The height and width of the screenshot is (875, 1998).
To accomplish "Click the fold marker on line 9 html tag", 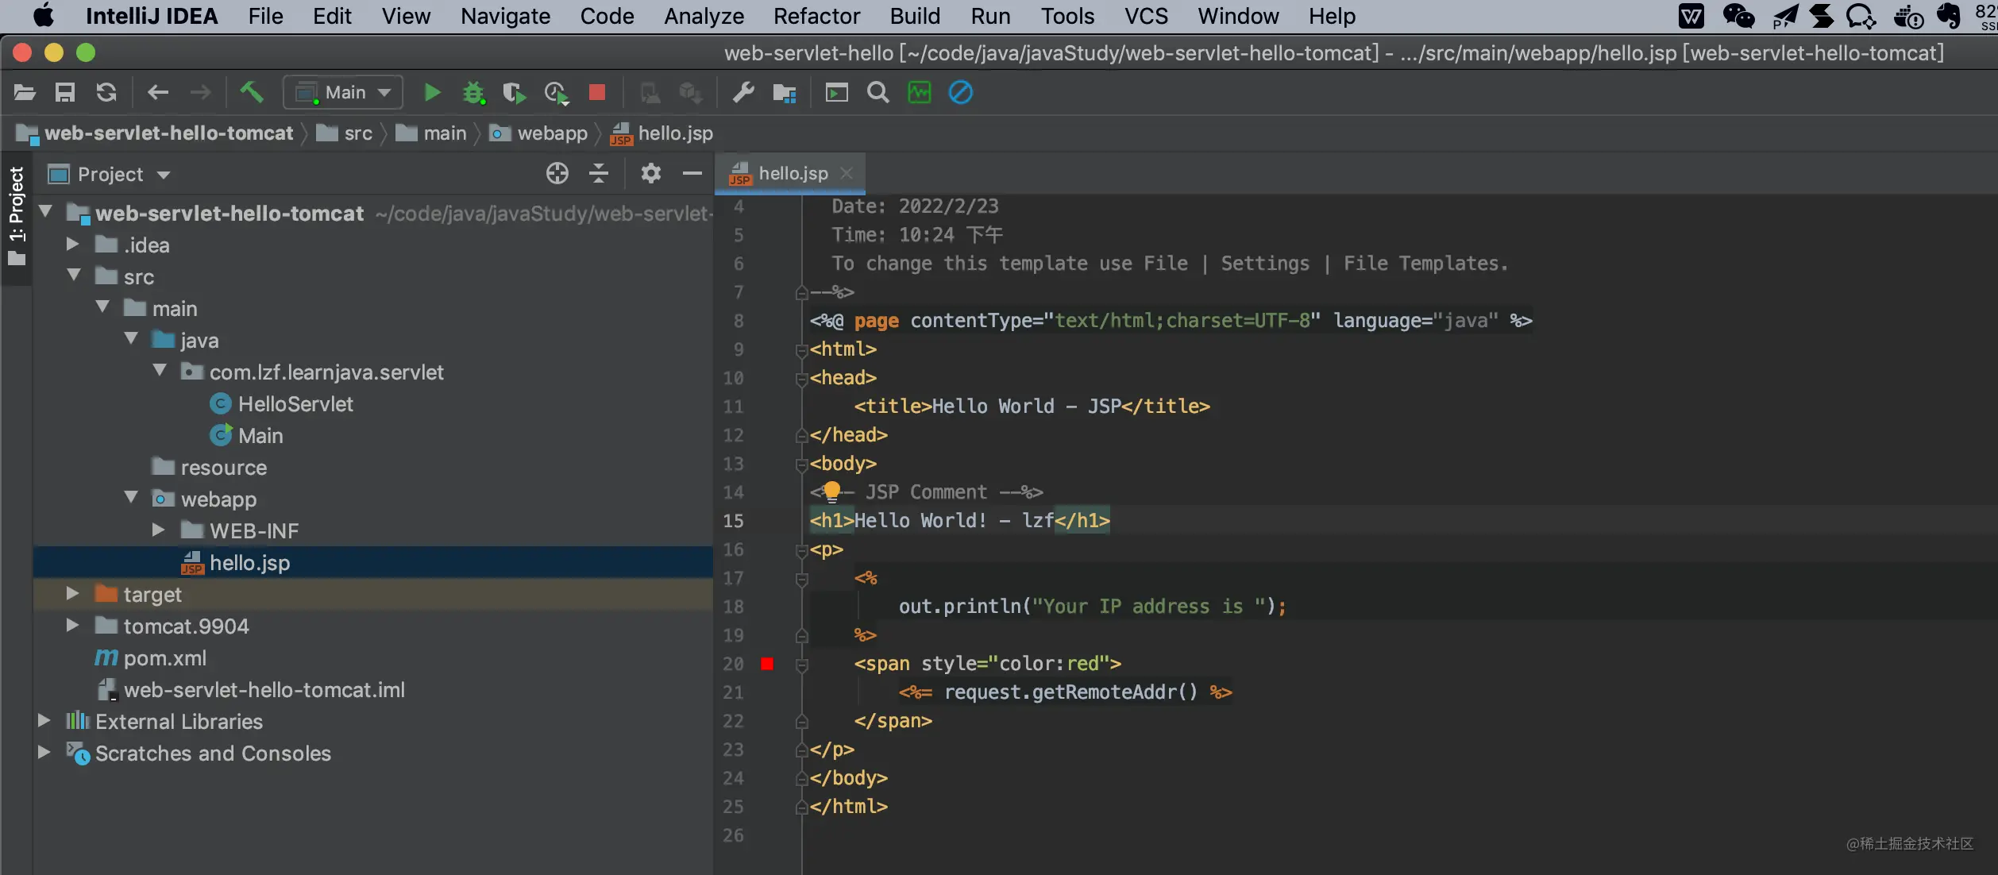I will [801, 350].
